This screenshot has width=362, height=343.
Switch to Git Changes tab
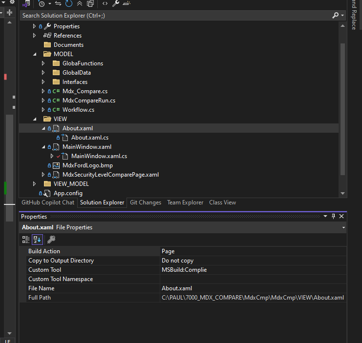(146, 202)
